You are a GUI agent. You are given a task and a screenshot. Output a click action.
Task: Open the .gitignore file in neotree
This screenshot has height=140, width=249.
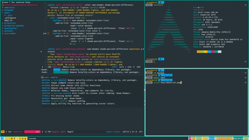point(10,18)
